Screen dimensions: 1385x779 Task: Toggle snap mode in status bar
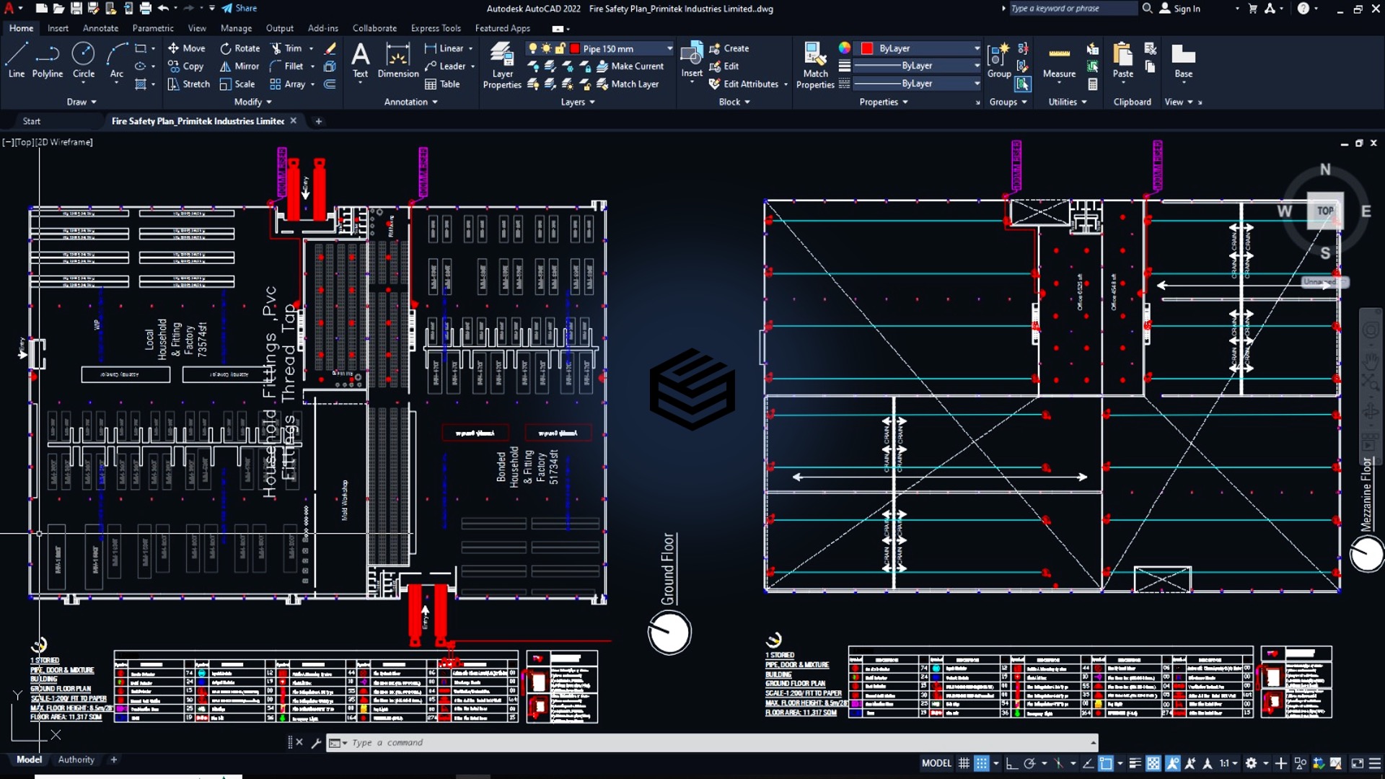pos(982,763)
